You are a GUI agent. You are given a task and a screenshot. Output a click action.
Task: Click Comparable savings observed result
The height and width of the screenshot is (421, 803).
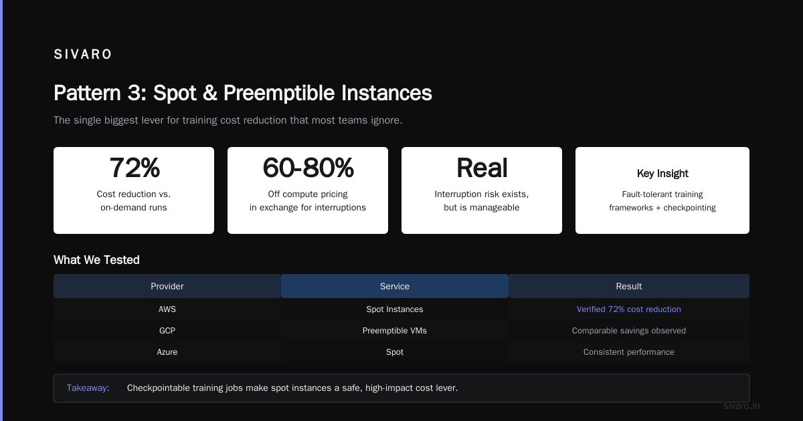point(629,331)
